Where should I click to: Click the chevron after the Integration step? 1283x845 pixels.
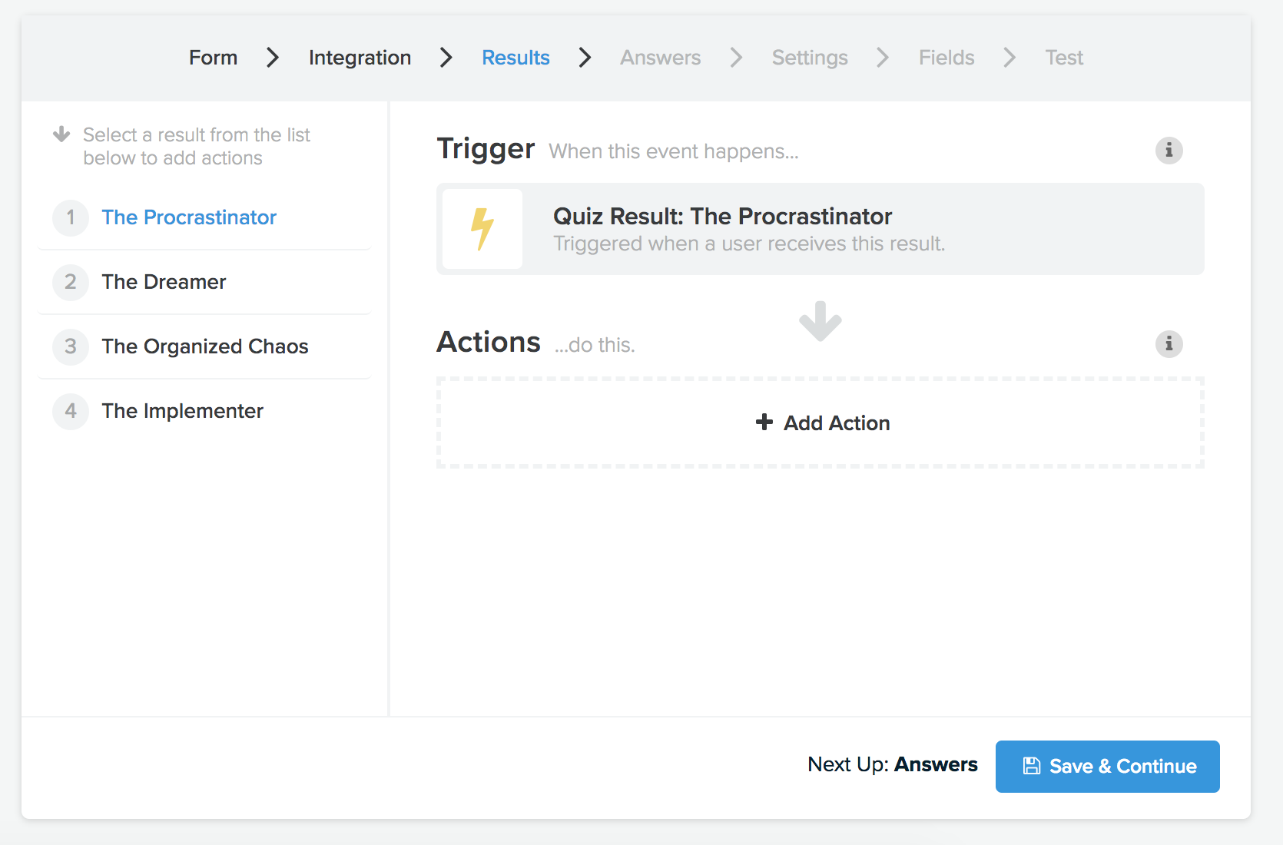click(x=446, y=58)
